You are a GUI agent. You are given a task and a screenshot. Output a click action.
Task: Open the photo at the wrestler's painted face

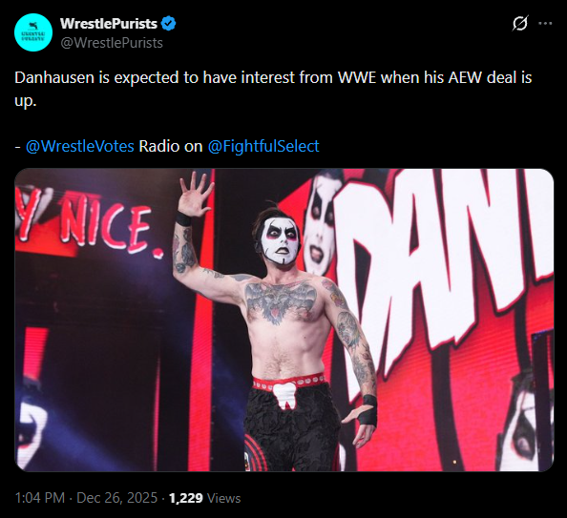click(280, 239)
